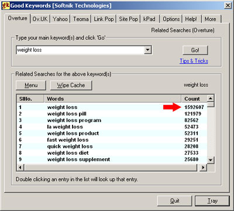This screenshot has height=211, width=234.
Task: Click the count value 1592607
Action: [194, 107]
